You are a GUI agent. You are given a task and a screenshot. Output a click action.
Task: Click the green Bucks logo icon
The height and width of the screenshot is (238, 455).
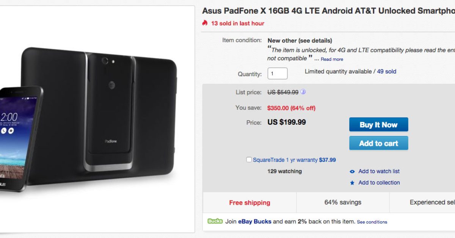click(215, 221)
